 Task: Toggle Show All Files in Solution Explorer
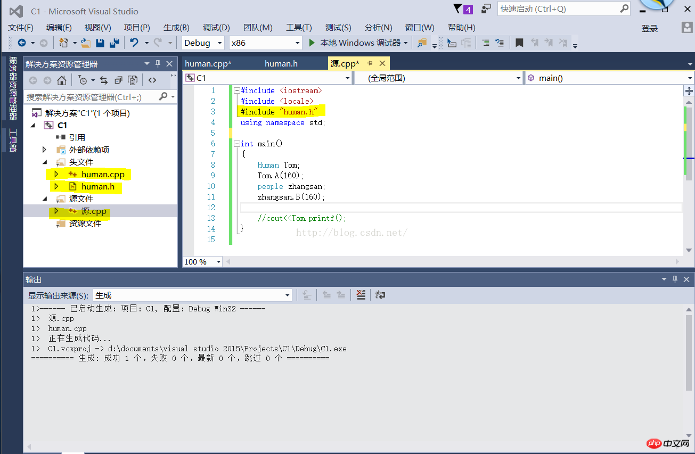coord(133,80)
